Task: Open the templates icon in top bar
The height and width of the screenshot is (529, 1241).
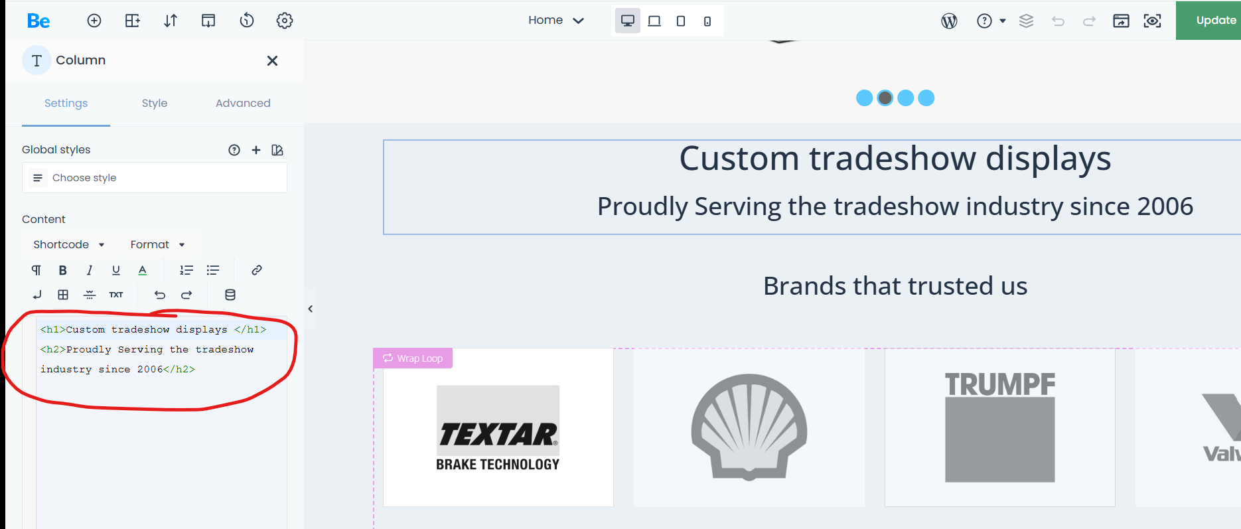Action: pyautogui.click(x=208, y=21)
